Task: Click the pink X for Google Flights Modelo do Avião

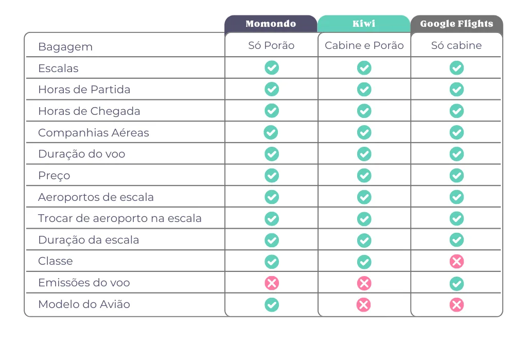Action: coord(456,304)
